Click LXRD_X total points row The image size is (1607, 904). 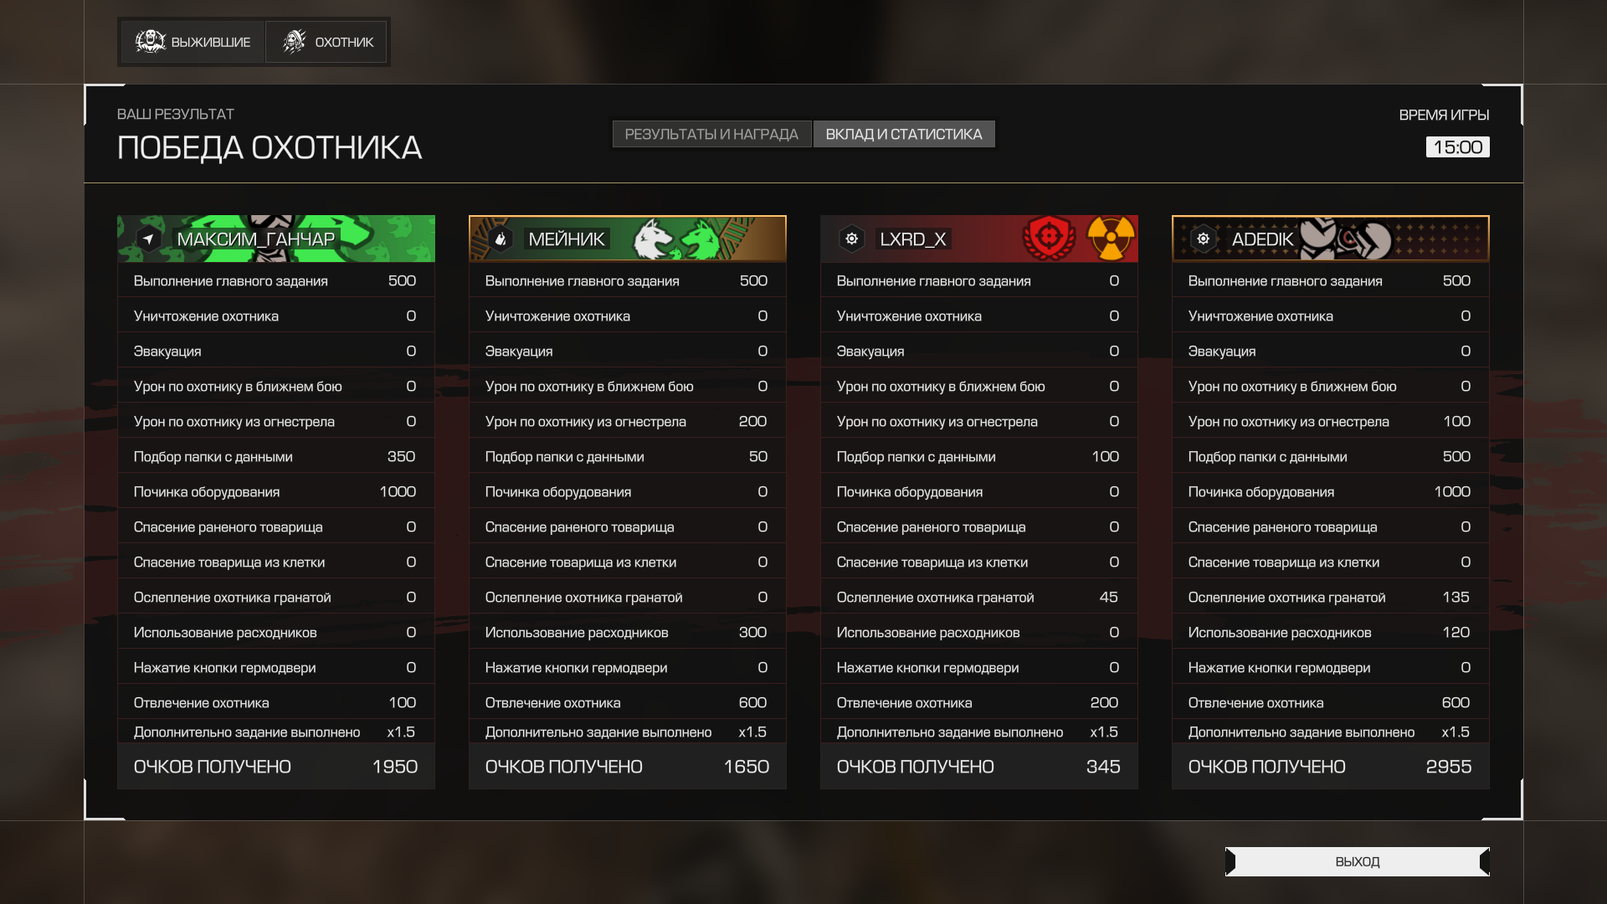[x=978, y=767]
